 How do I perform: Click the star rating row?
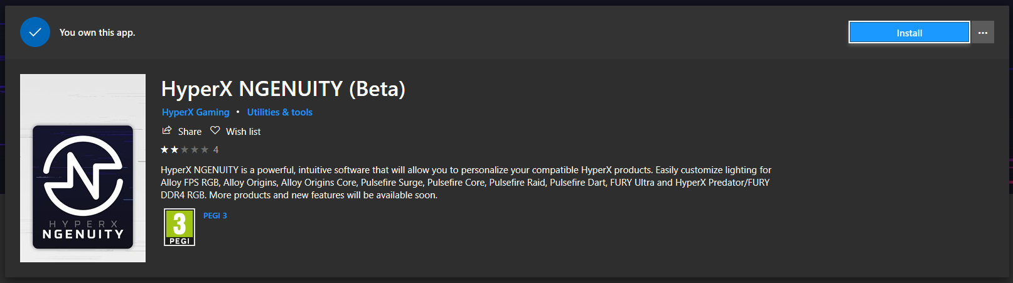[x=185, y=150]
